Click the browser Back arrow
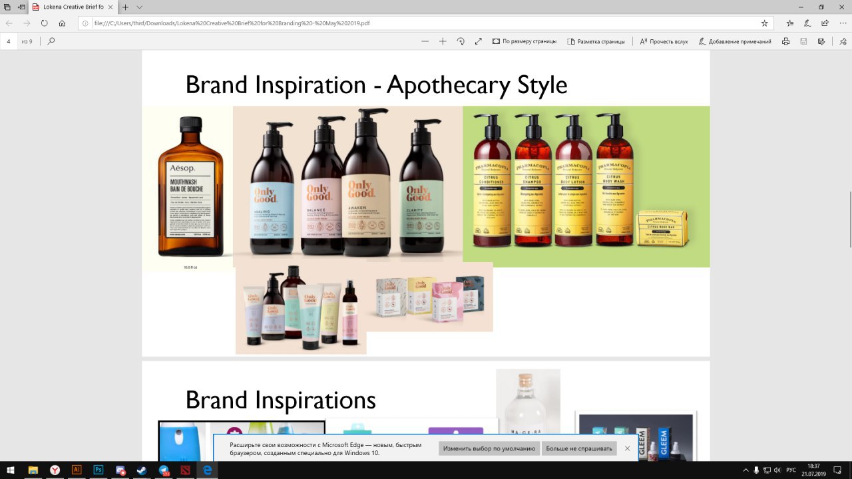 click(9, 23)
